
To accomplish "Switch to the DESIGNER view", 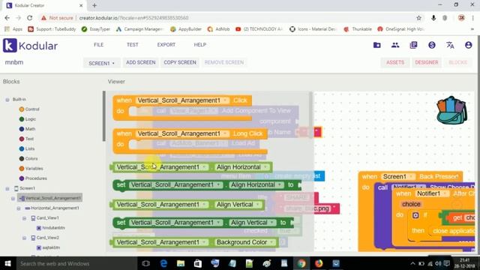I will point(427,62).
